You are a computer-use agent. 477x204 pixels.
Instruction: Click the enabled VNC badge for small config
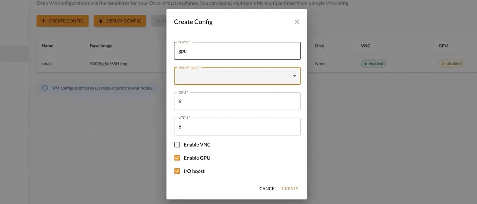pyautogui.click(x=373, y=63)
